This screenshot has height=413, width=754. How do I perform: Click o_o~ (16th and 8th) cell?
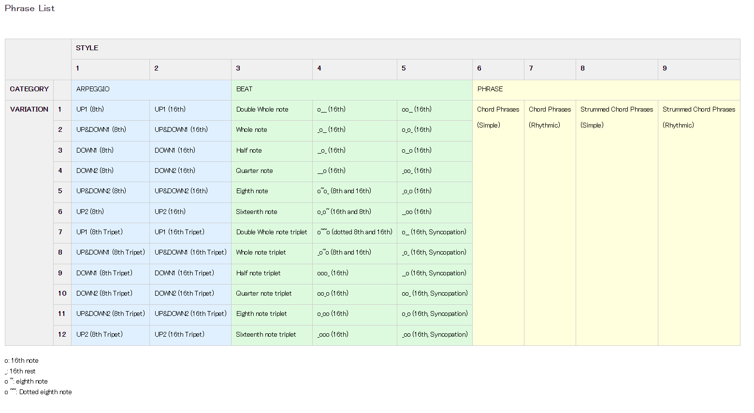coord(355,213)
